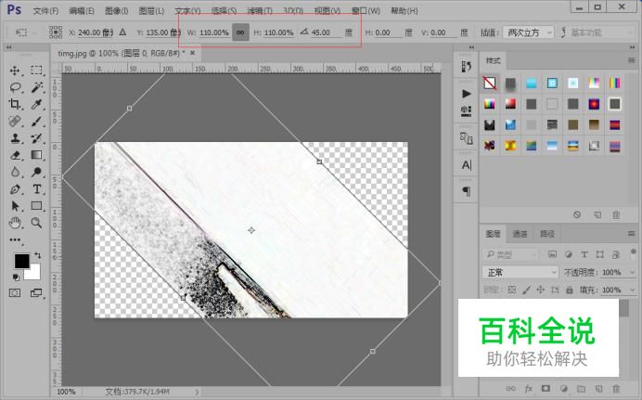Select the Pen tool
Screen dimensions: 642x400
point(15,189)
